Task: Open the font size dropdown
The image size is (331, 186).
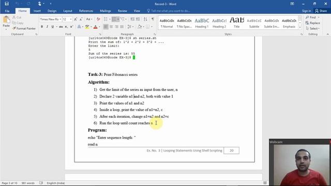Action: tap(71, 19)
